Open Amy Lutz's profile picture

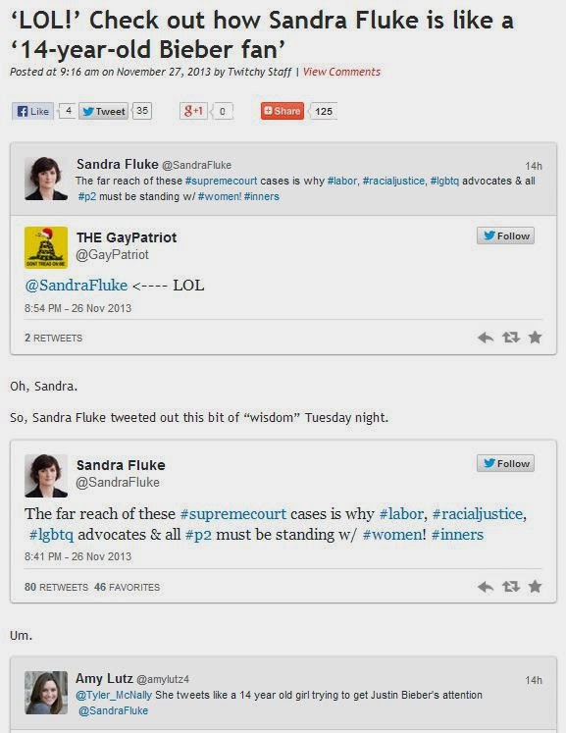tap(46, 693)
